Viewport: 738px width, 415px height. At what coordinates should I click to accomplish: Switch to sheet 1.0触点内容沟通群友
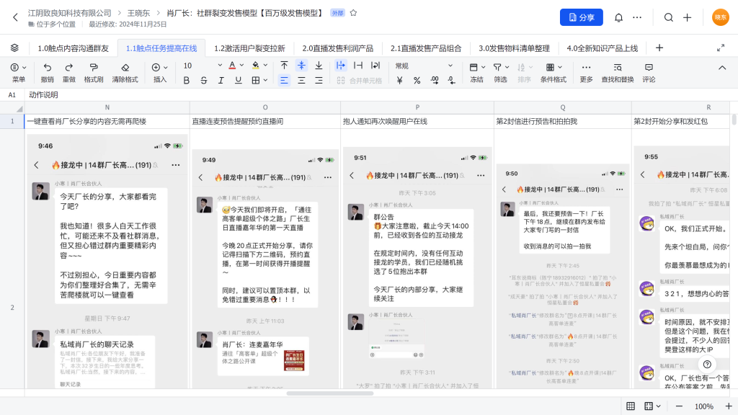[x=73, y=48]
